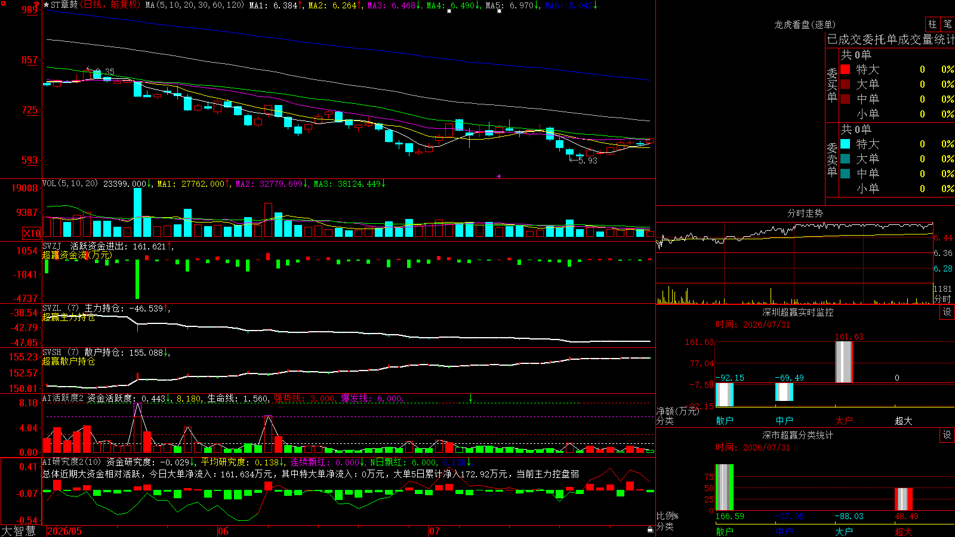Screen dimensions: 955x537
Task: Click the VOL(5,10,20) indicator label
Action: 70,184
